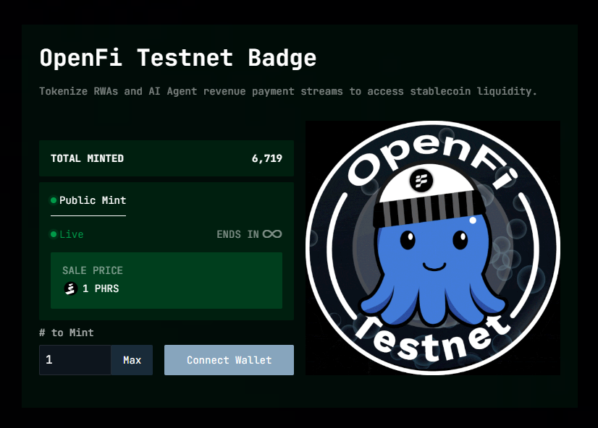Click the green dot beside Public Mint
This screenshot has width=598, height=428.
click(x=54, y=200)
